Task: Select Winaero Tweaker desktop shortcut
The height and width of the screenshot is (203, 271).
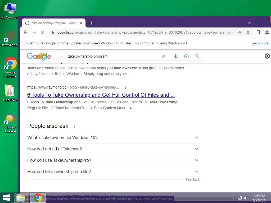Action: click(10, 123)
